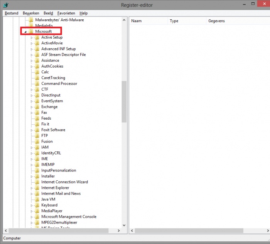Click the Gegevens column header
Image resolution: width=270 pixels, height=244 pixels.
click(x=238, y=21)
